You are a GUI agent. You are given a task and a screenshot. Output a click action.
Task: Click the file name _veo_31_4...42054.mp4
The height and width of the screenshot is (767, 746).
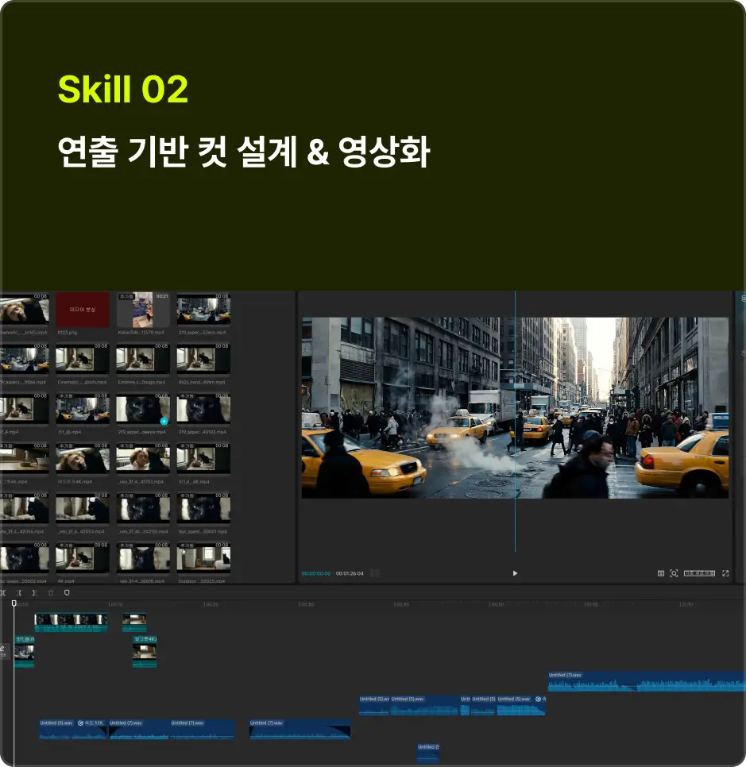point(81,531)
